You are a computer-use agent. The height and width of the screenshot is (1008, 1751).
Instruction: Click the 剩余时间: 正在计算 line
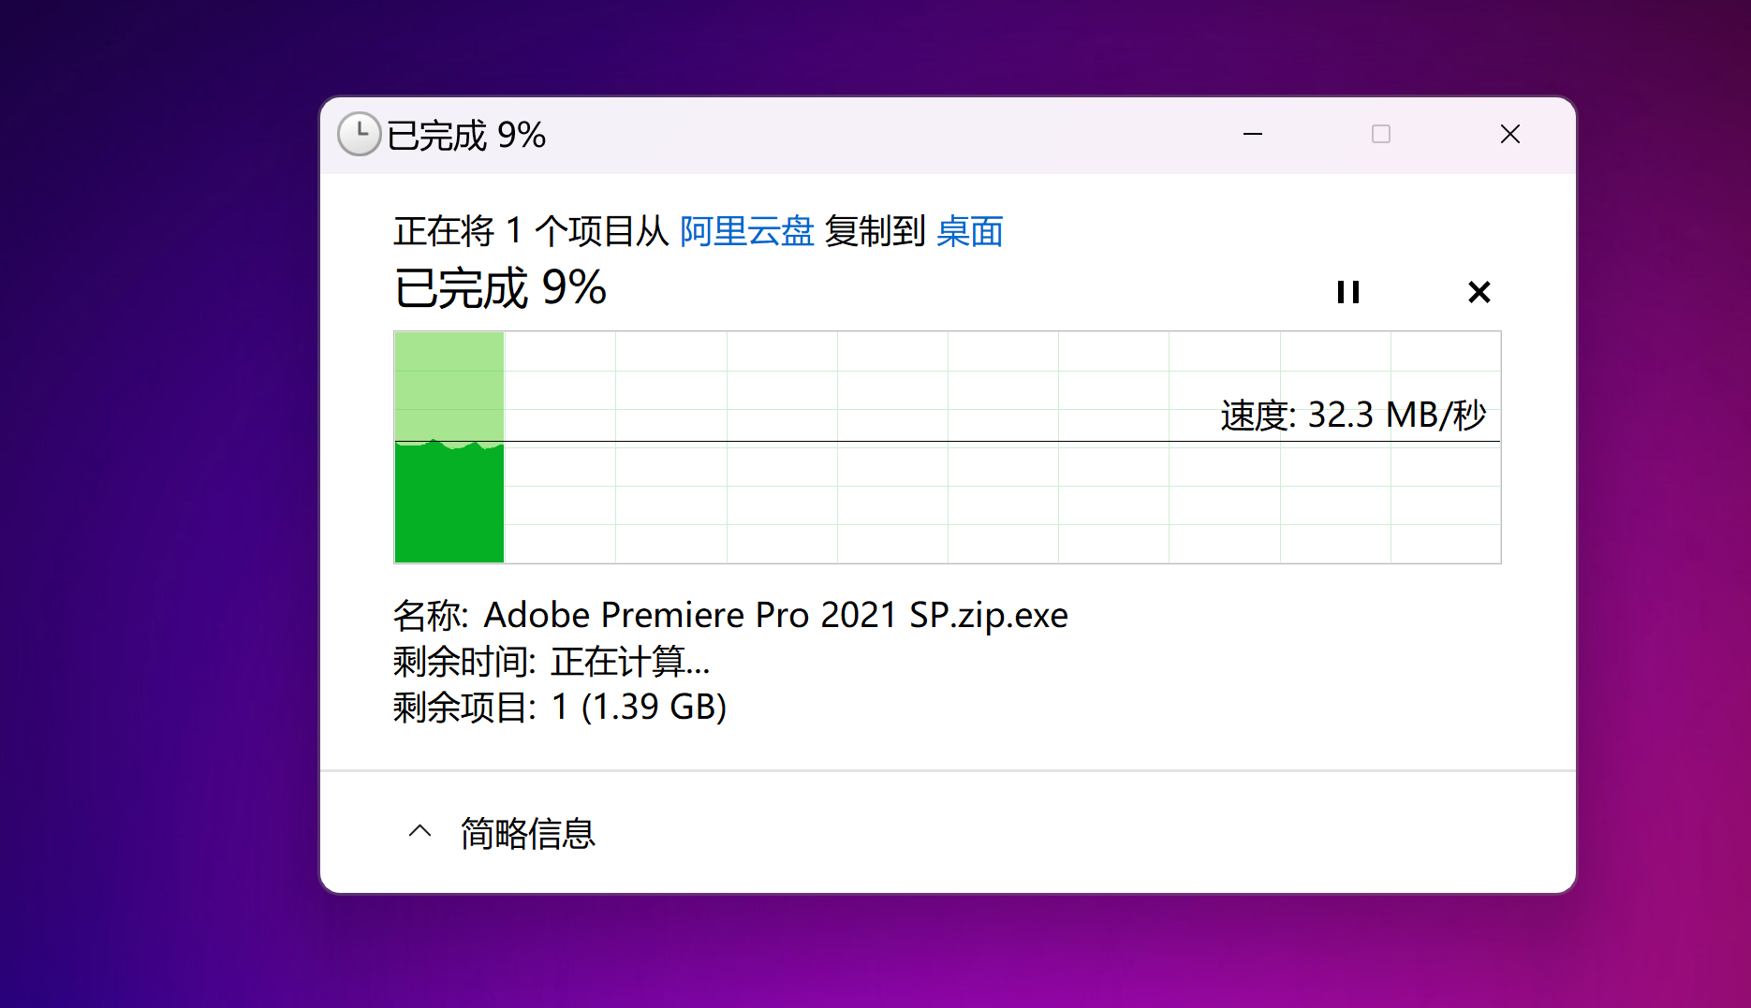pos(552,662)
